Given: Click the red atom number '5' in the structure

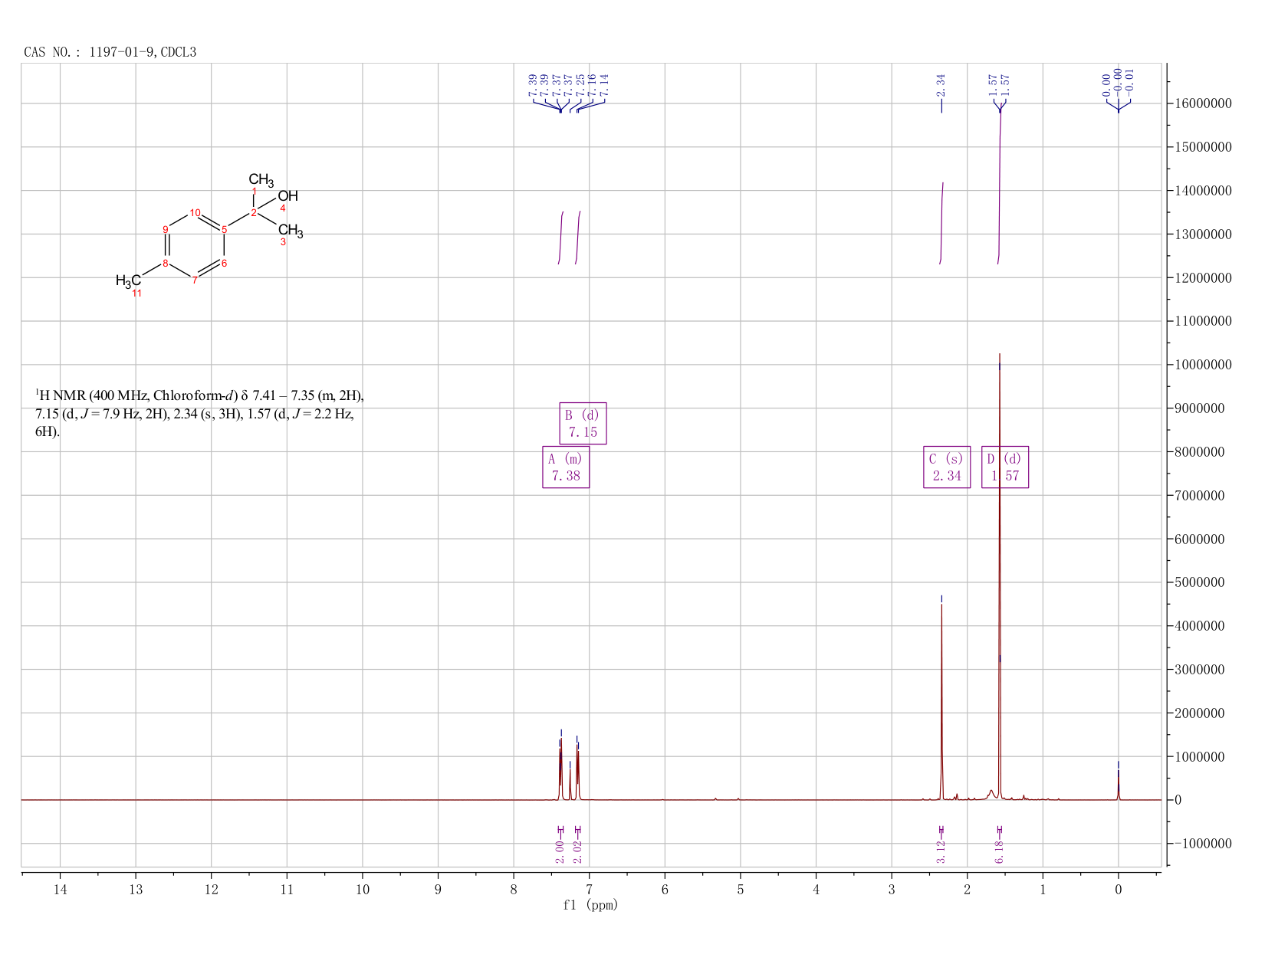Looking at the screenshot, I should tap(224, 229).
